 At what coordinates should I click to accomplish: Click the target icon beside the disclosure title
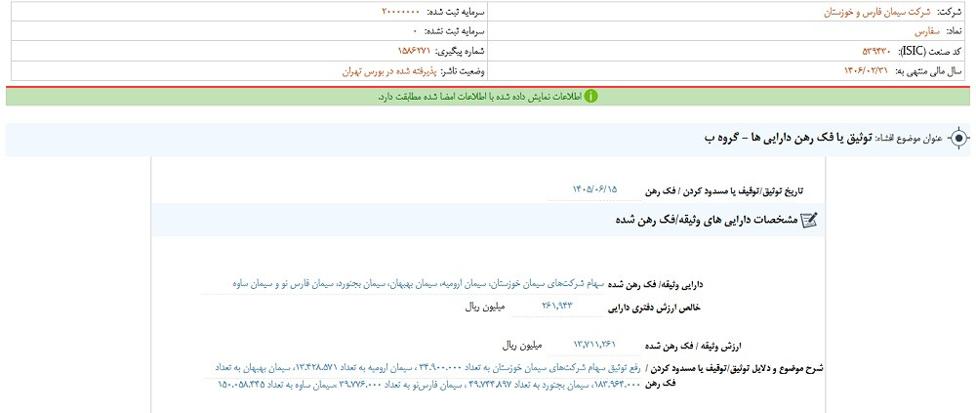[x=959, y=139]
